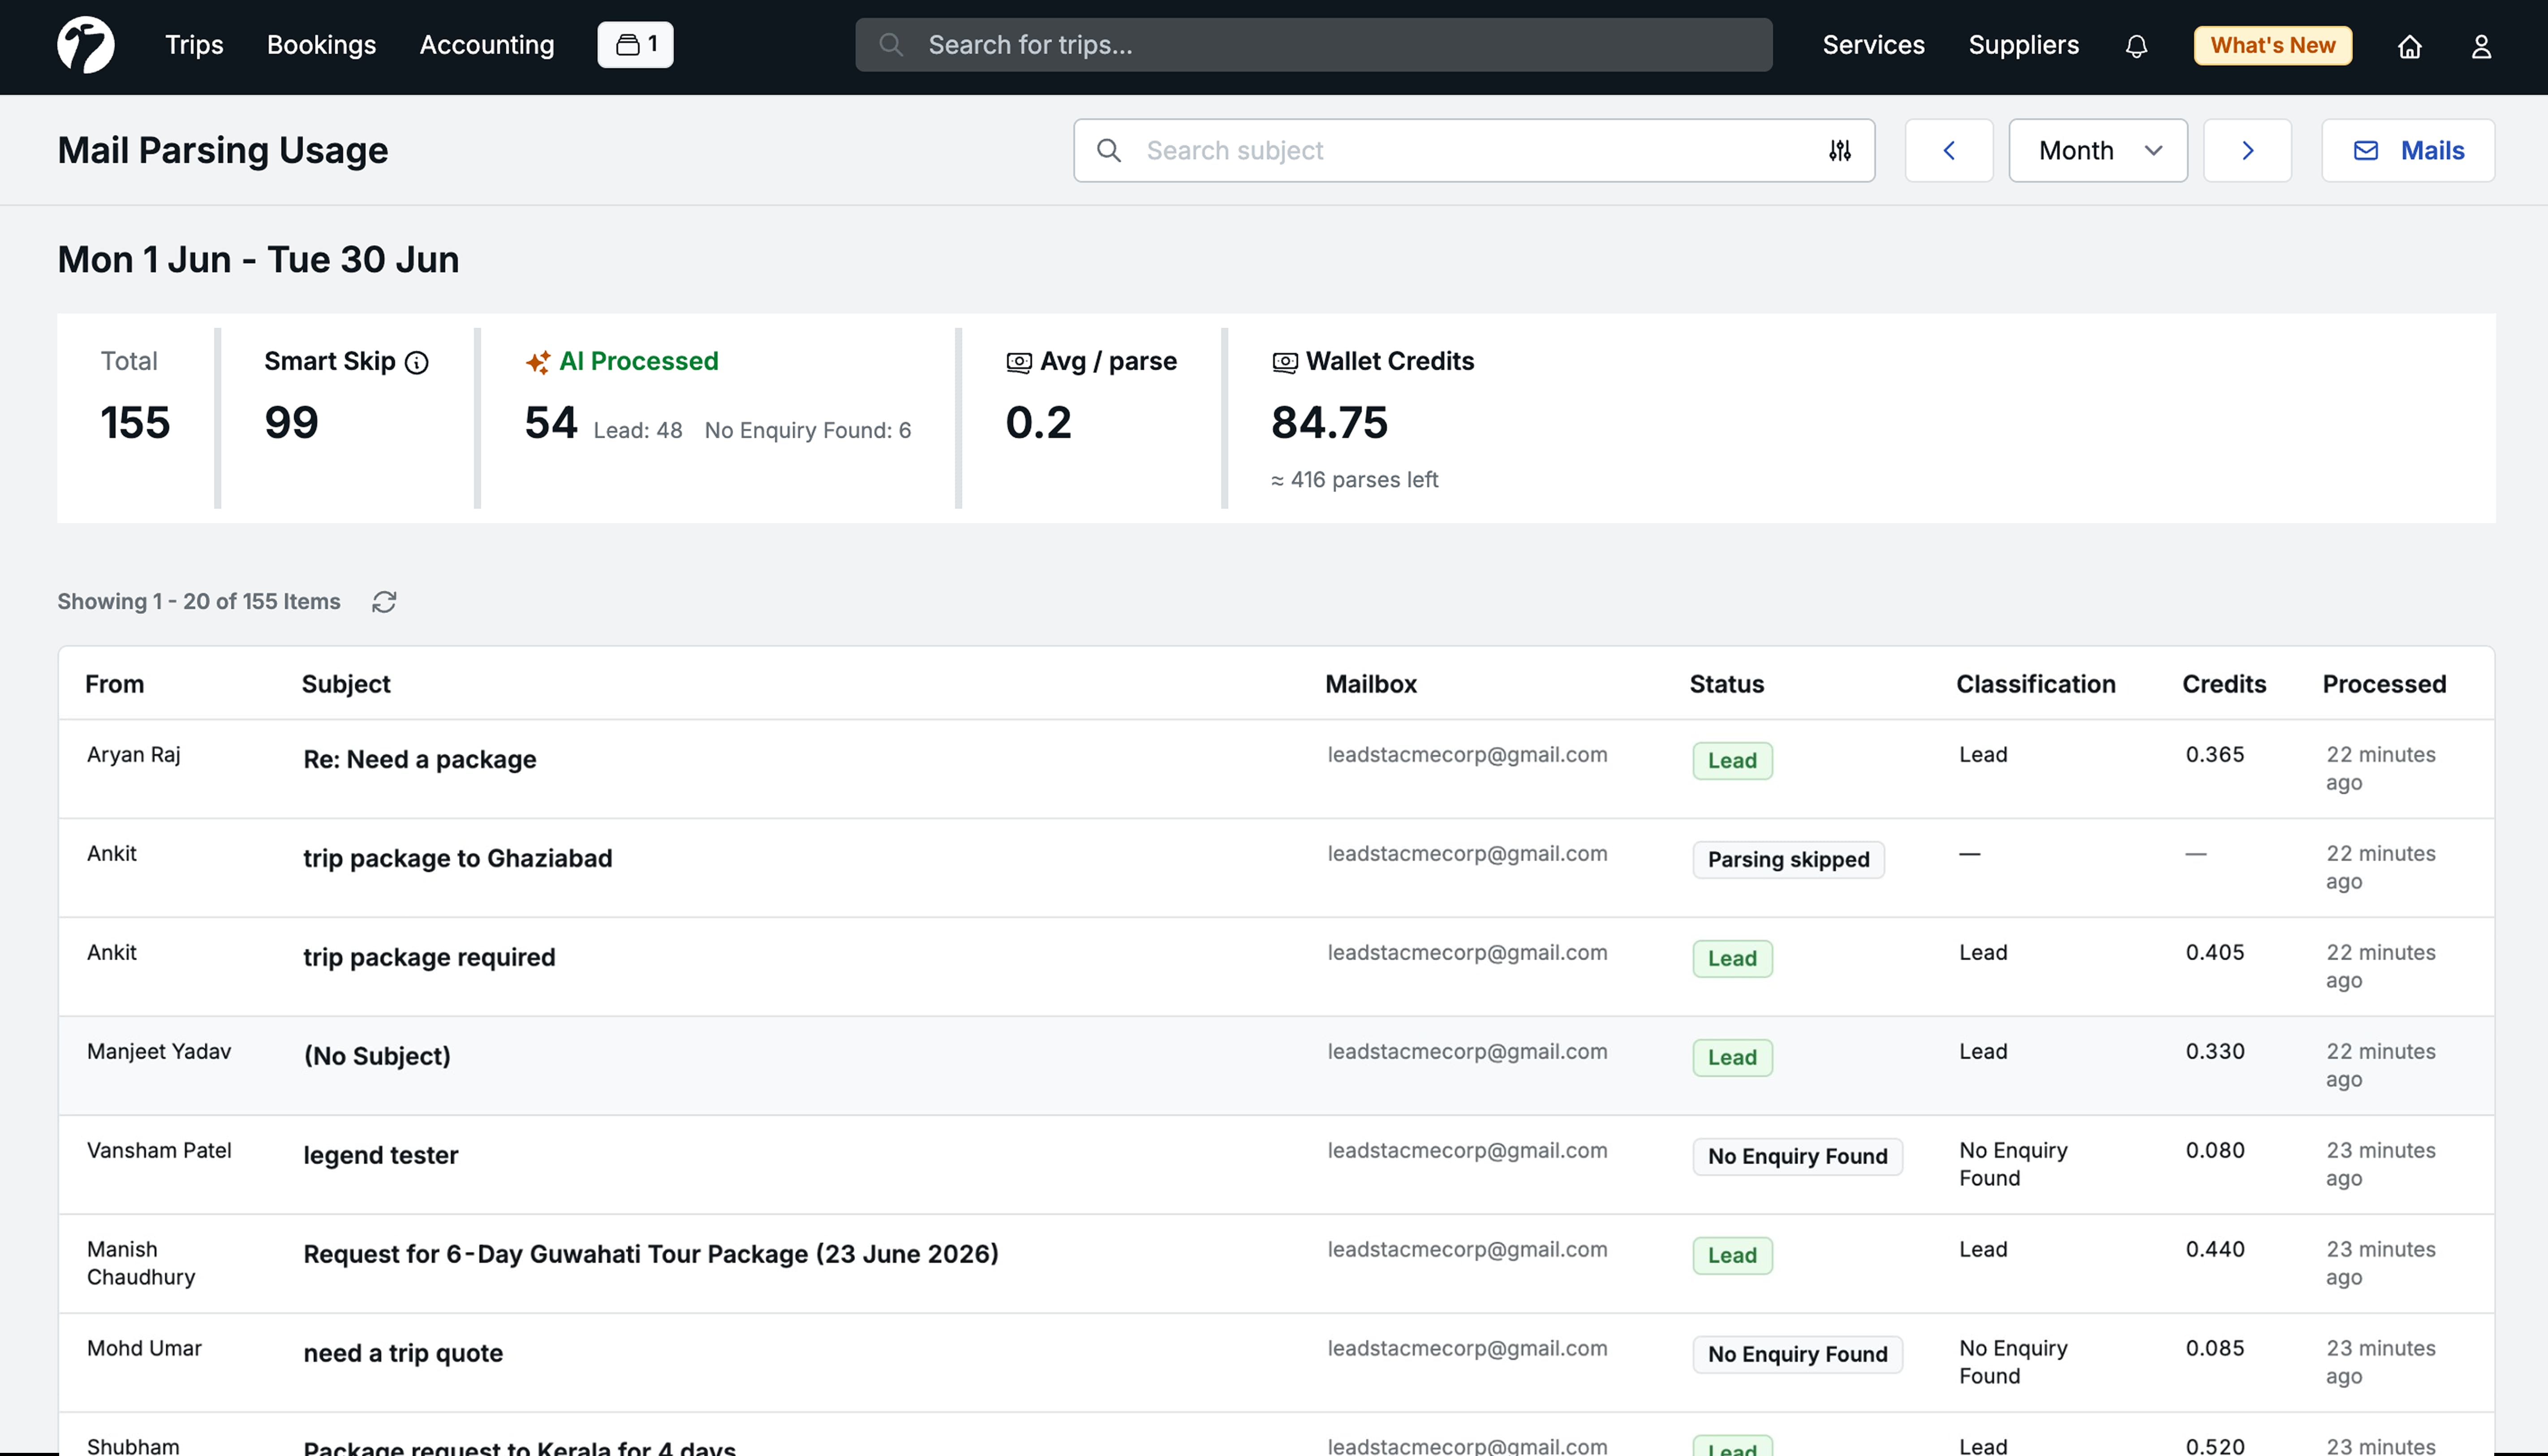Open 'need a trip quote' mail

403,1354
